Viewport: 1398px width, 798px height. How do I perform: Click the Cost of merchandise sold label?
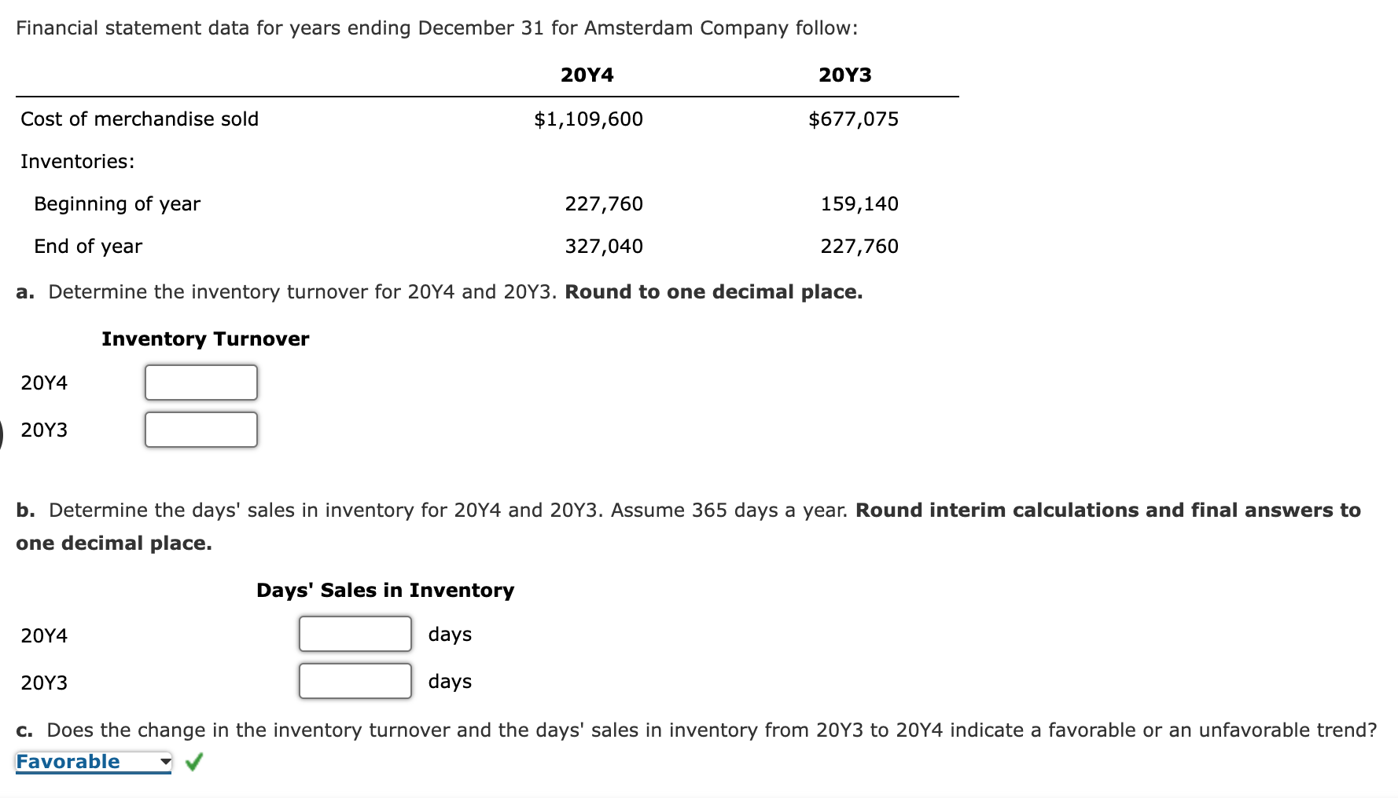(140, 119)
